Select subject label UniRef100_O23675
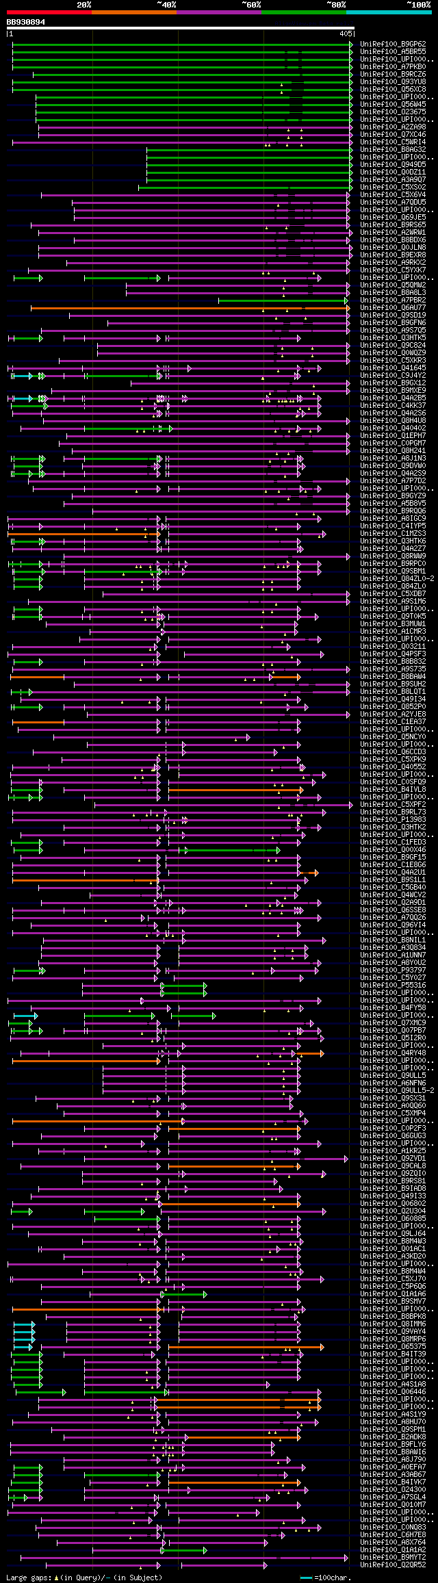The height and width of the screenshot is (1583, 438). tap(393, 112)
